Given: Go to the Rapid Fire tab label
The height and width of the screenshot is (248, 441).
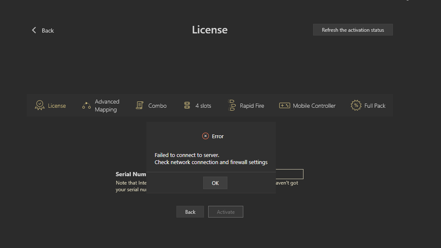Looking at the screenshot, I should tap(252, 106).
